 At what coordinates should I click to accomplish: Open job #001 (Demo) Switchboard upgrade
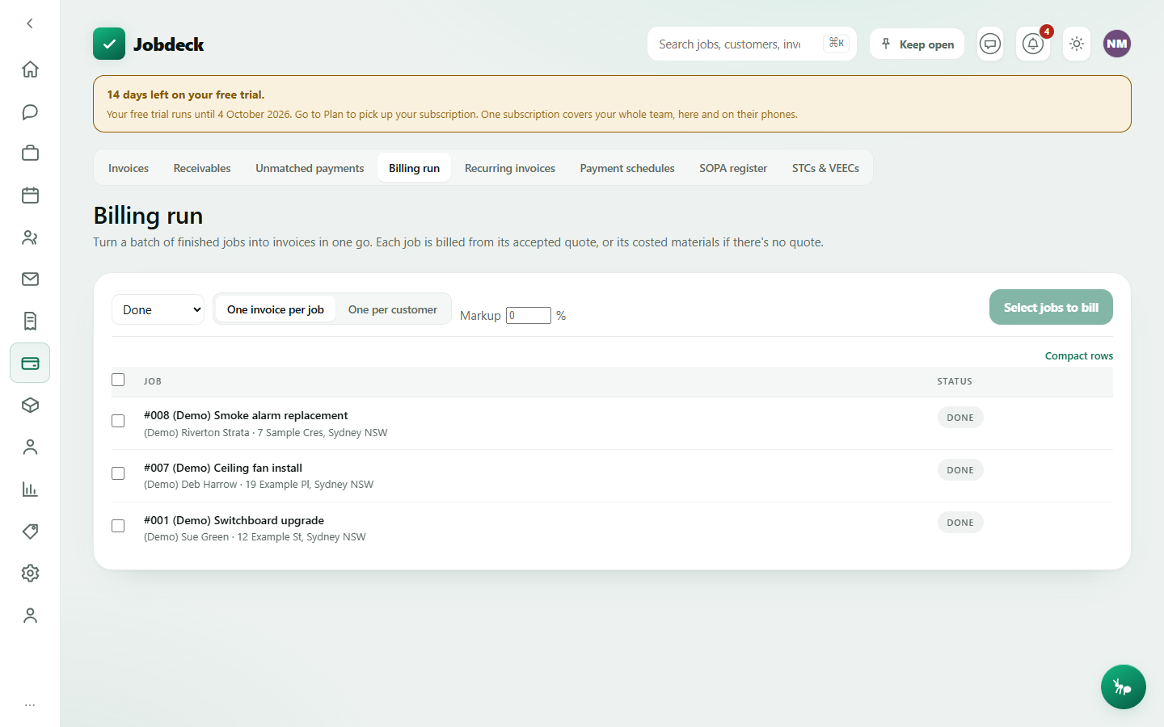point(234,520)
